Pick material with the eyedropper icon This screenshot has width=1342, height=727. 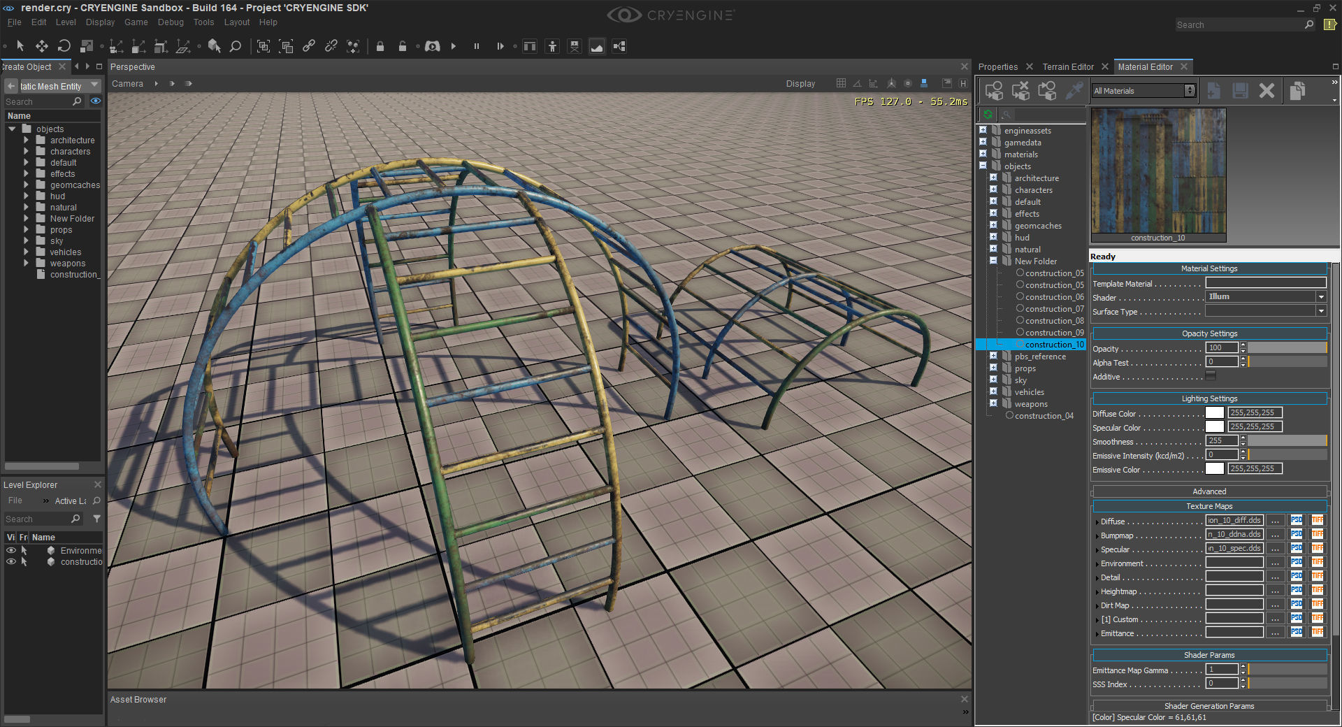pos(1074,91)
